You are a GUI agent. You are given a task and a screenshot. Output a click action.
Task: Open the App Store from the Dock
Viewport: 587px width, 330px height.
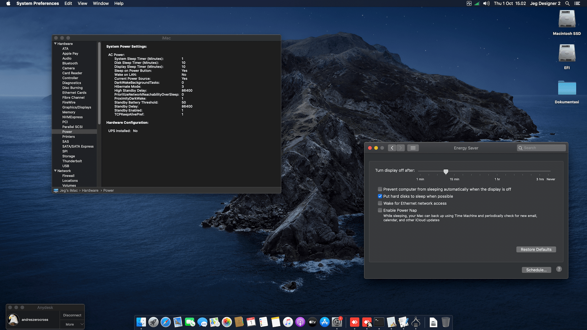click(324, 322)
